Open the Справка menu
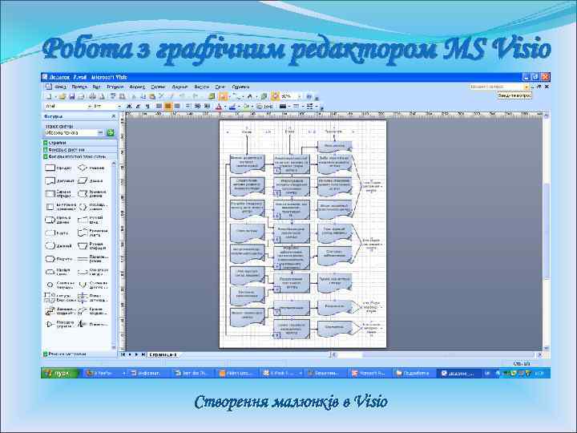 coord(240,87)
